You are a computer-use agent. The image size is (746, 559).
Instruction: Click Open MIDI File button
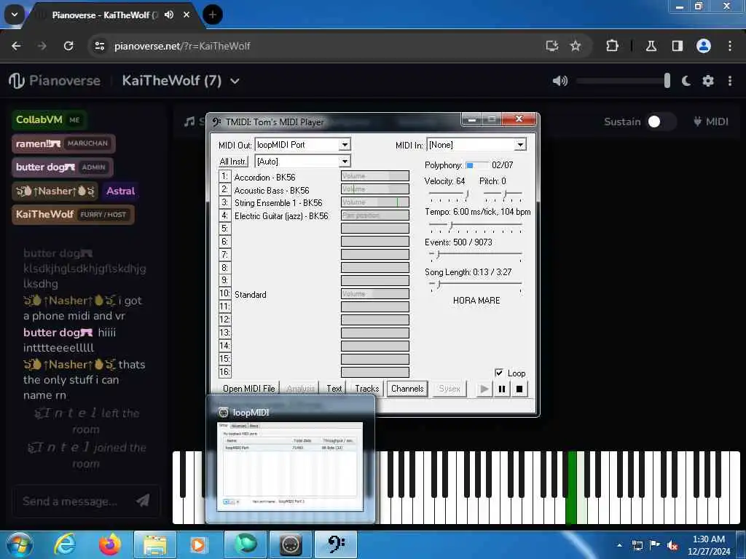(x=249, y=389)
